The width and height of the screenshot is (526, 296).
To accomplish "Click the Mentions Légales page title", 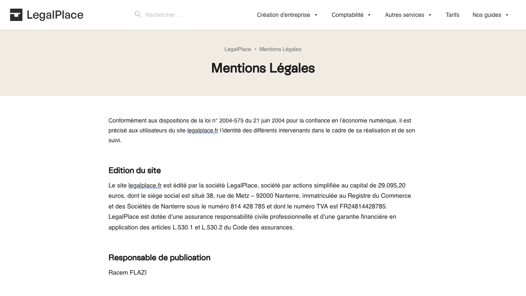I will [263, 68].
